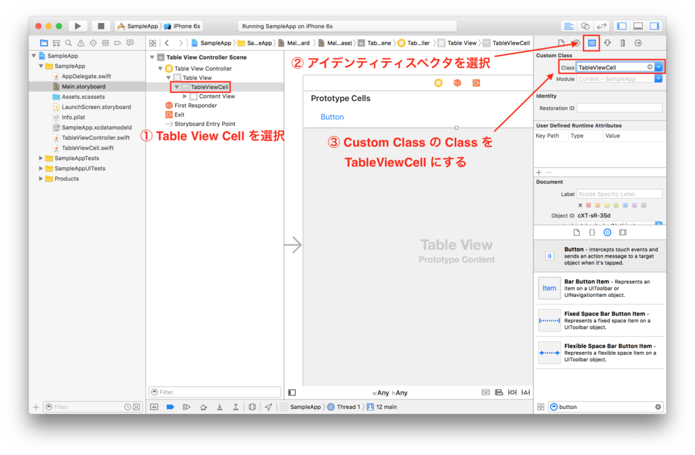Open the Find navigator

tap(69, 43)
